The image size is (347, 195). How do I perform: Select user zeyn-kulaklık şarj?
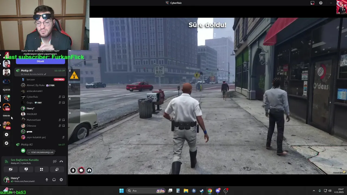(x=36, y=137)
